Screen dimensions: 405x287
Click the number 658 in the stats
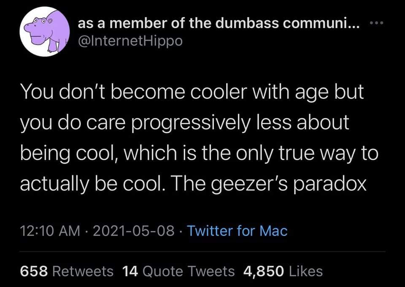tap(34, 271)
